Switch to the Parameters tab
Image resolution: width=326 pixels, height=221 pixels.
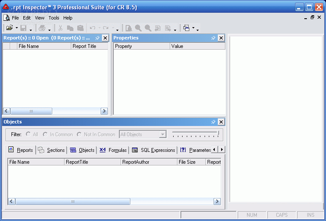coord(195,150)
